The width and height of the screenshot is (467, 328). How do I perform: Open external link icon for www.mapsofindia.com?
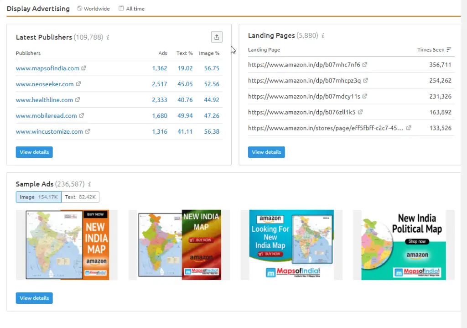[84, 68]
